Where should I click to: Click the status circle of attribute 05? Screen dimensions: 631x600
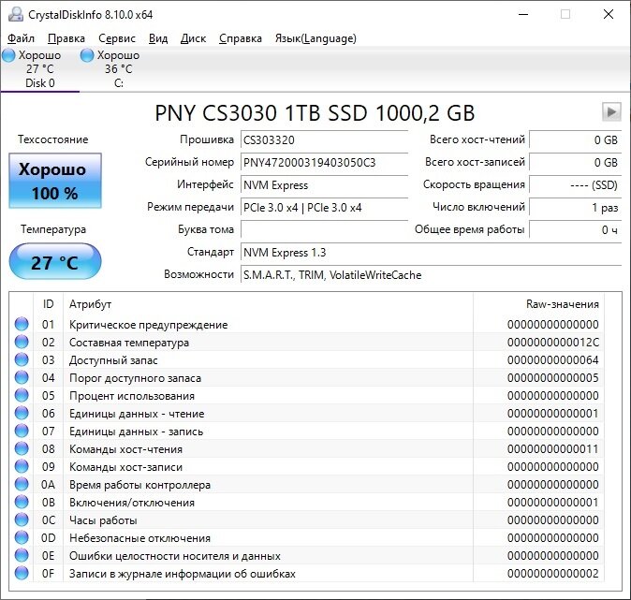(x=22, y=395)
